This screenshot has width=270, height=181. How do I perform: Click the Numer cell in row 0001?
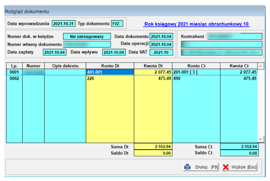point(34,72)
